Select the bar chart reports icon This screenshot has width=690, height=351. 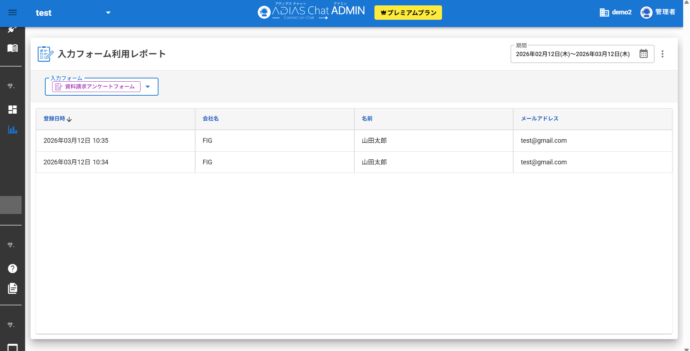click(x=13, y=129)
